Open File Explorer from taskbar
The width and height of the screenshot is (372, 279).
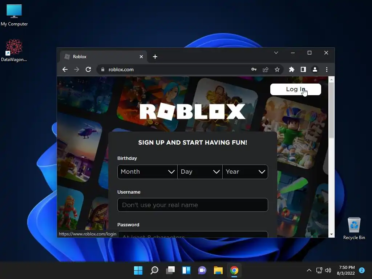(x=218, y=270)
